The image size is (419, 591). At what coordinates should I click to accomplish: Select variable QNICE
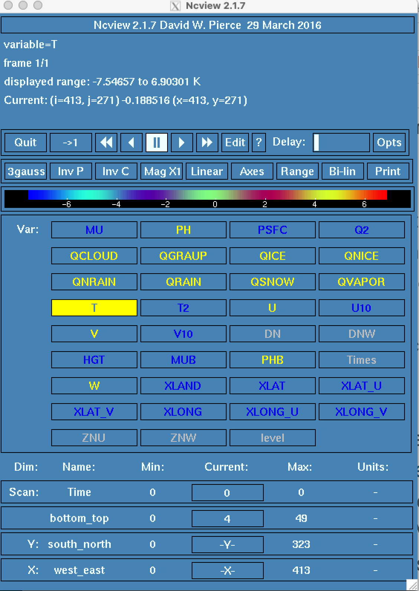362,256
